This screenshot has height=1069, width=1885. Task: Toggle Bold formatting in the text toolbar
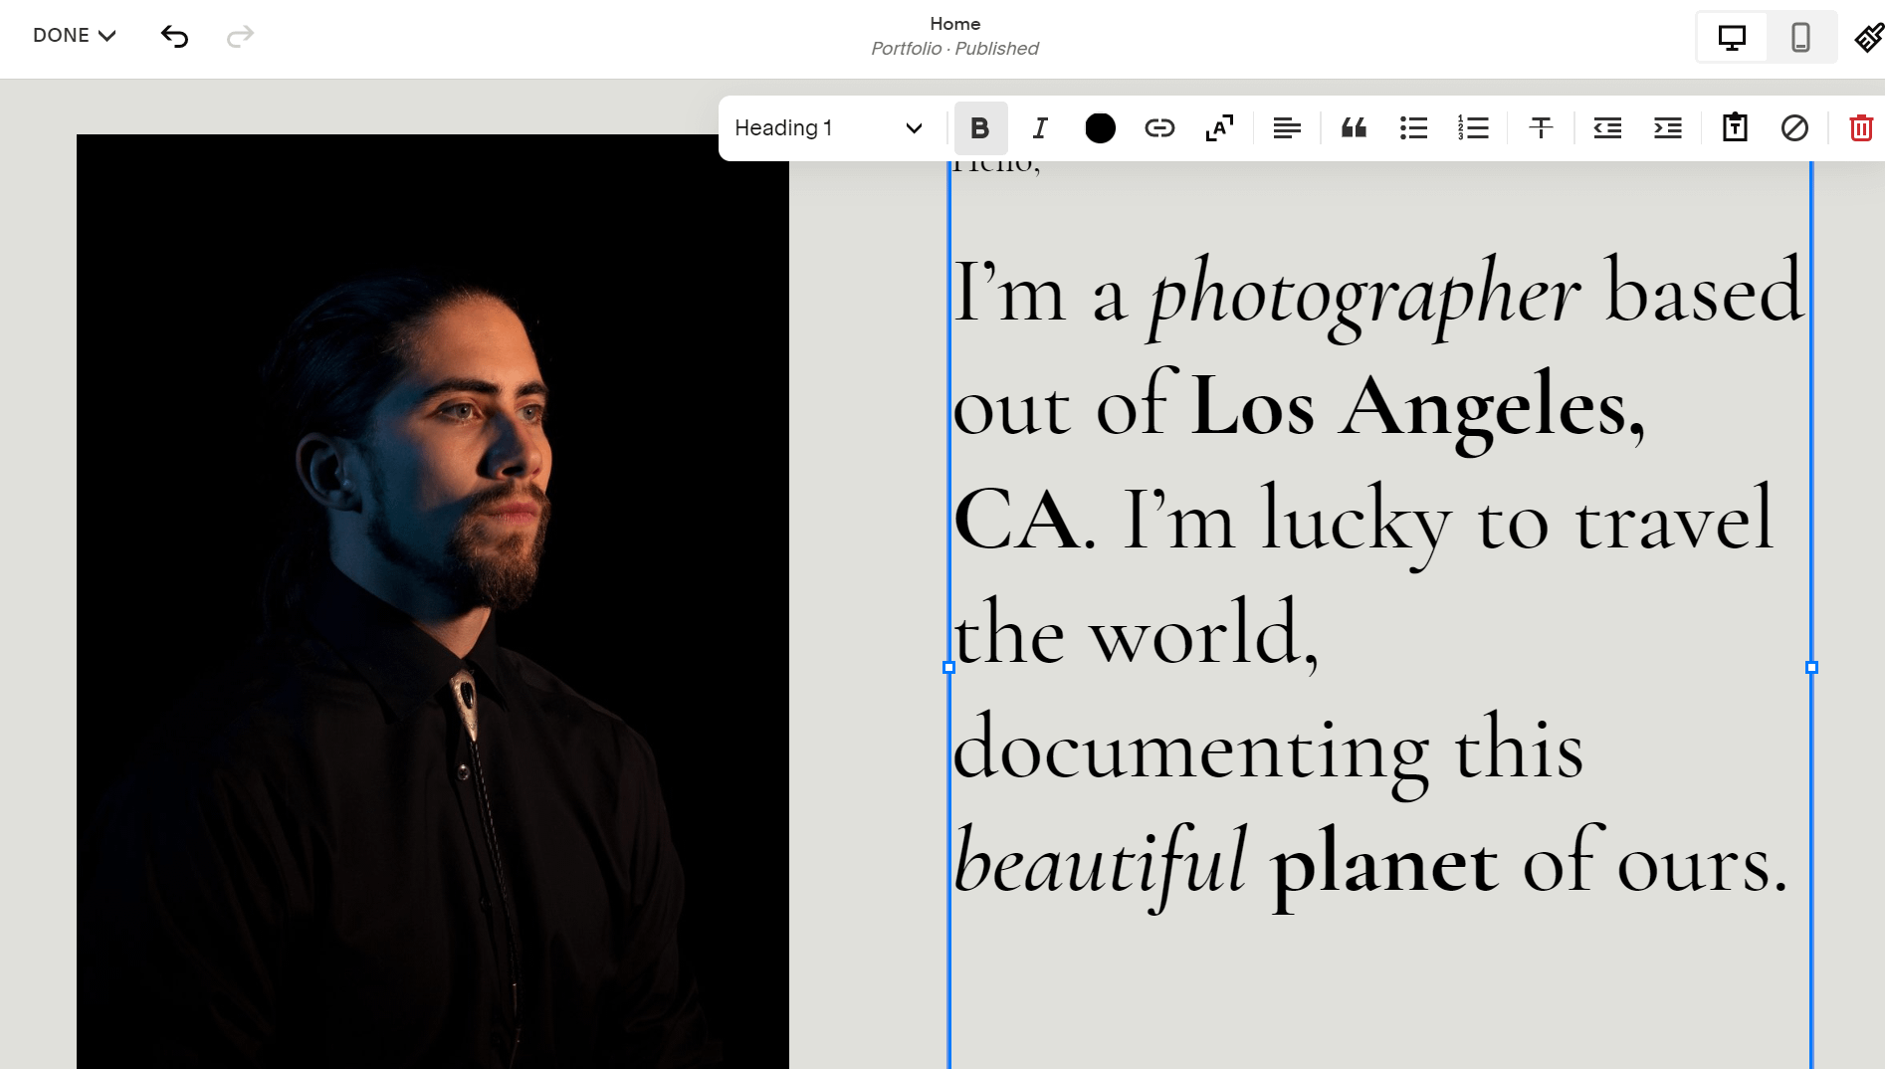tap(979, 128)
